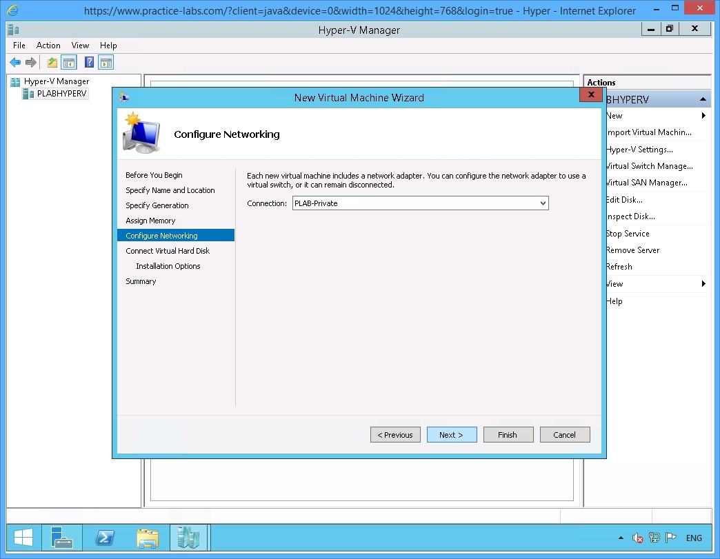The image size is (720, 559).
Task: Open the wizard icon in the dialog title bar
Action: click(124, 97)
